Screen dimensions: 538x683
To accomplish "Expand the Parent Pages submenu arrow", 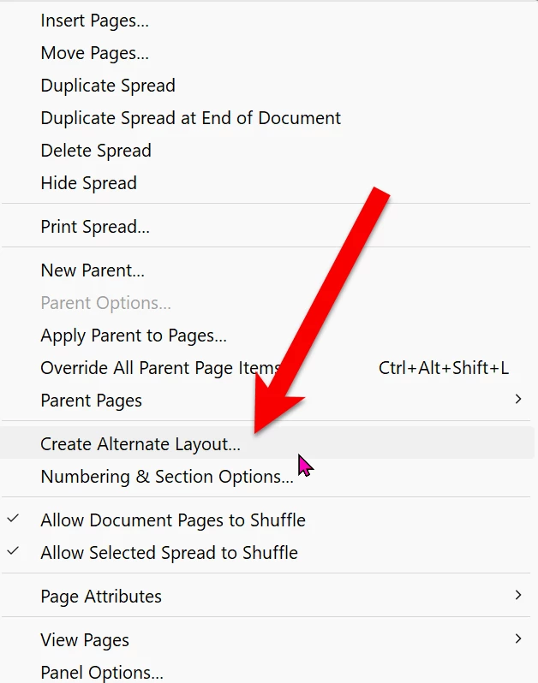I will click(518, 400).
